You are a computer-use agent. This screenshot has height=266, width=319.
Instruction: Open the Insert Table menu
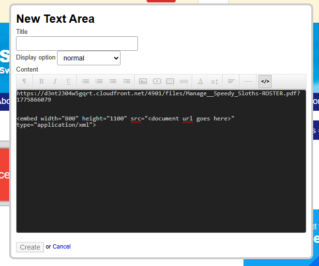[x=170, y=81]
